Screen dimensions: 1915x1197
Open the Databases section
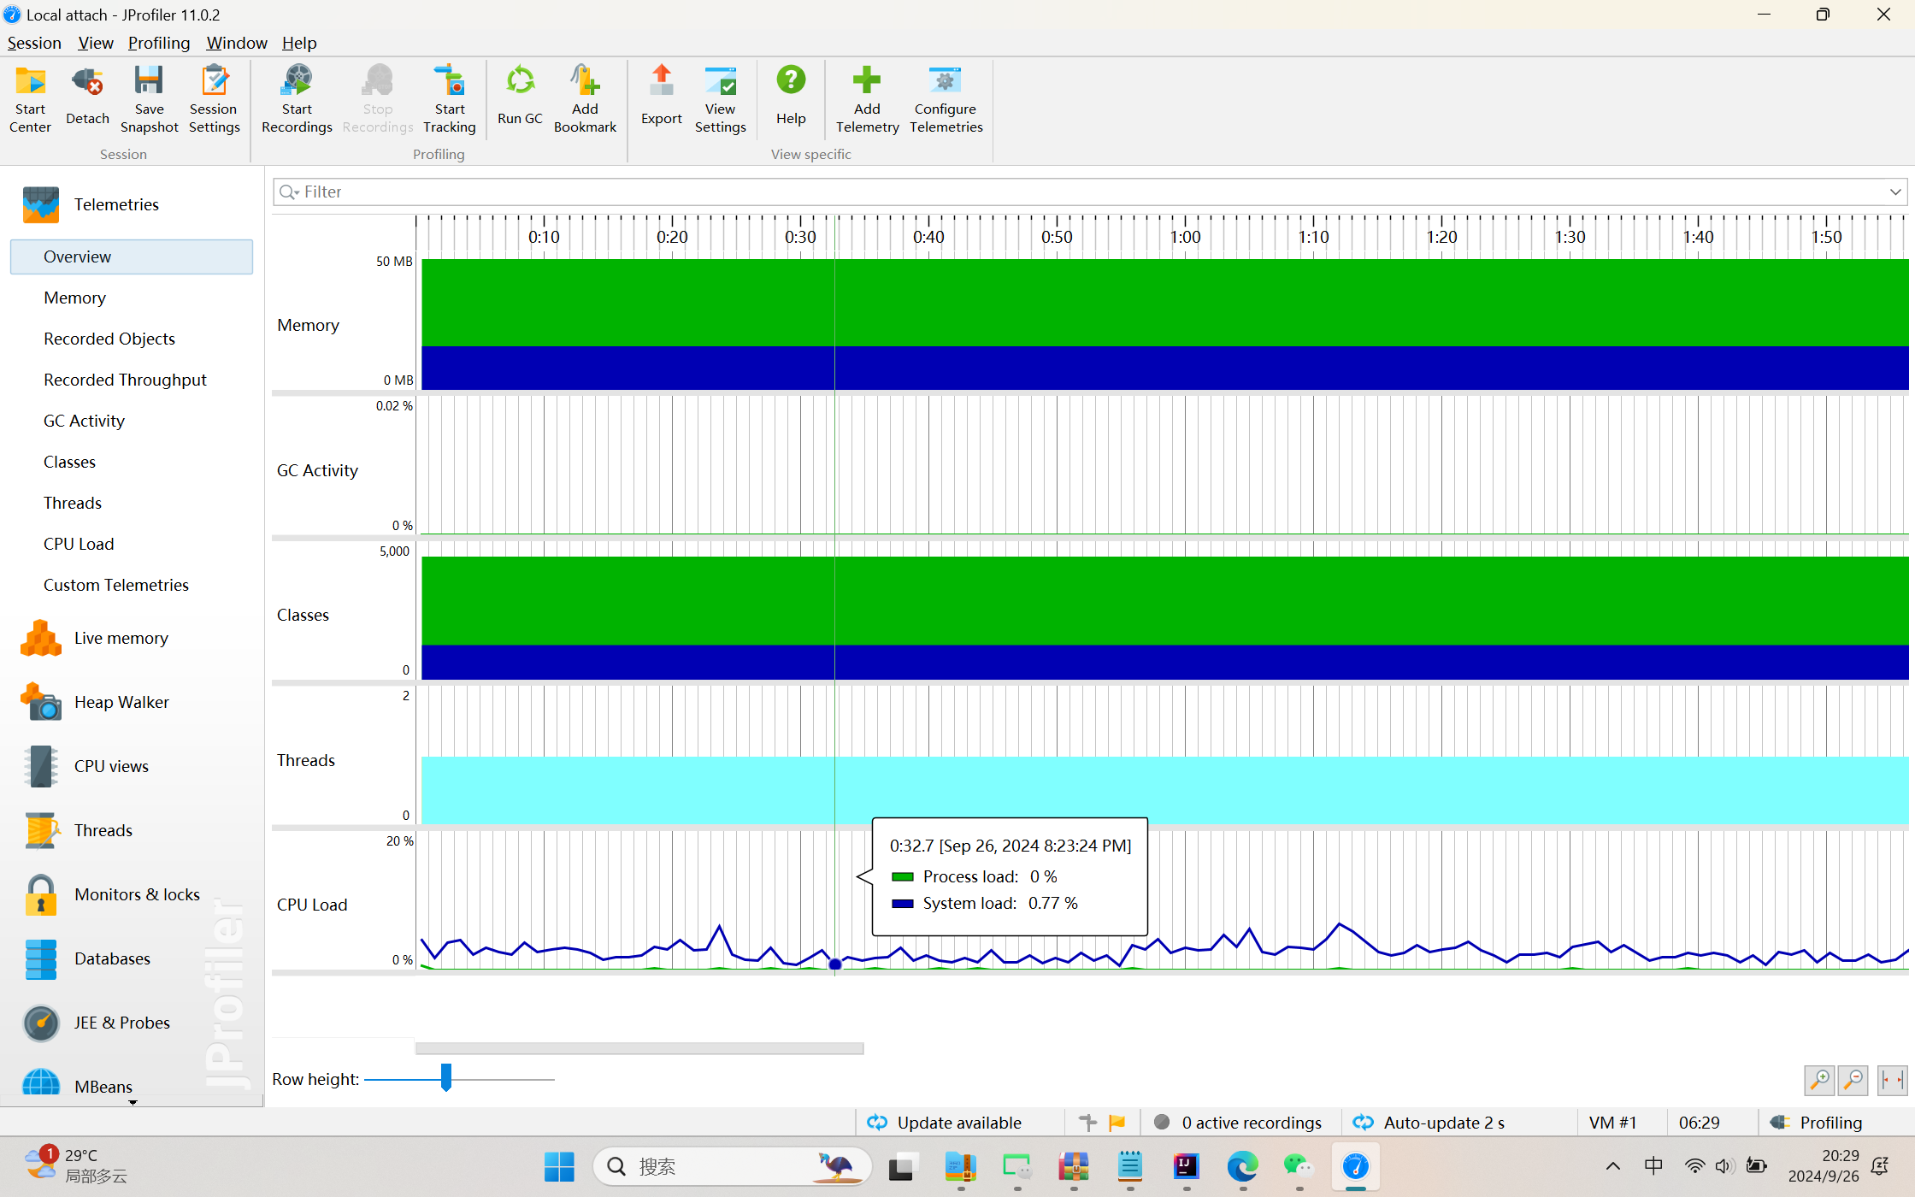[112, 958]
